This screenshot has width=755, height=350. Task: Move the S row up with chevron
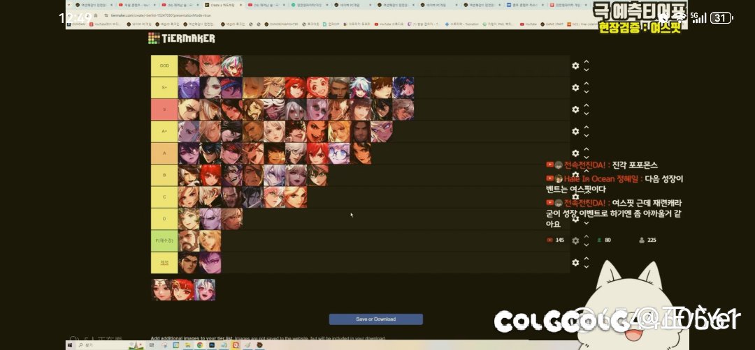[x=586, y=105]
